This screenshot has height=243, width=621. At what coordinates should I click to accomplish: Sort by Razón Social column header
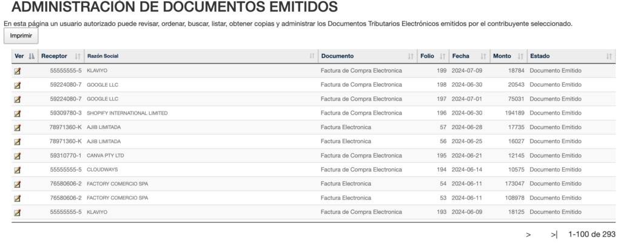201,56
